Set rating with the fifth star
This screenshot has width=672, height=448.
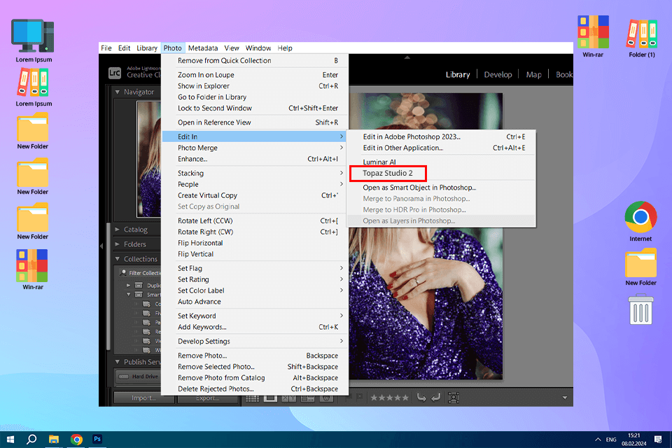click(x=405, y=398)
